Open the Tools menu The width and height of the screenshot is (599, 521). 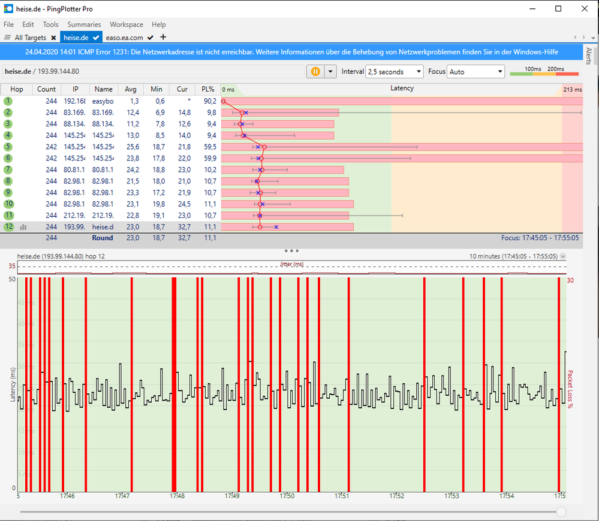[x=50, y=25]
